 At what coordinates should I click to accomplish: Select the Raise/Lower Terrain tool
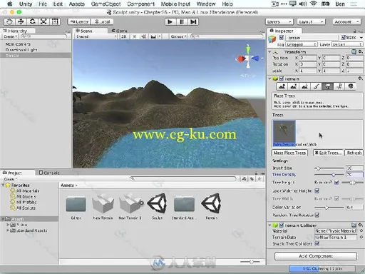[282, 86]
